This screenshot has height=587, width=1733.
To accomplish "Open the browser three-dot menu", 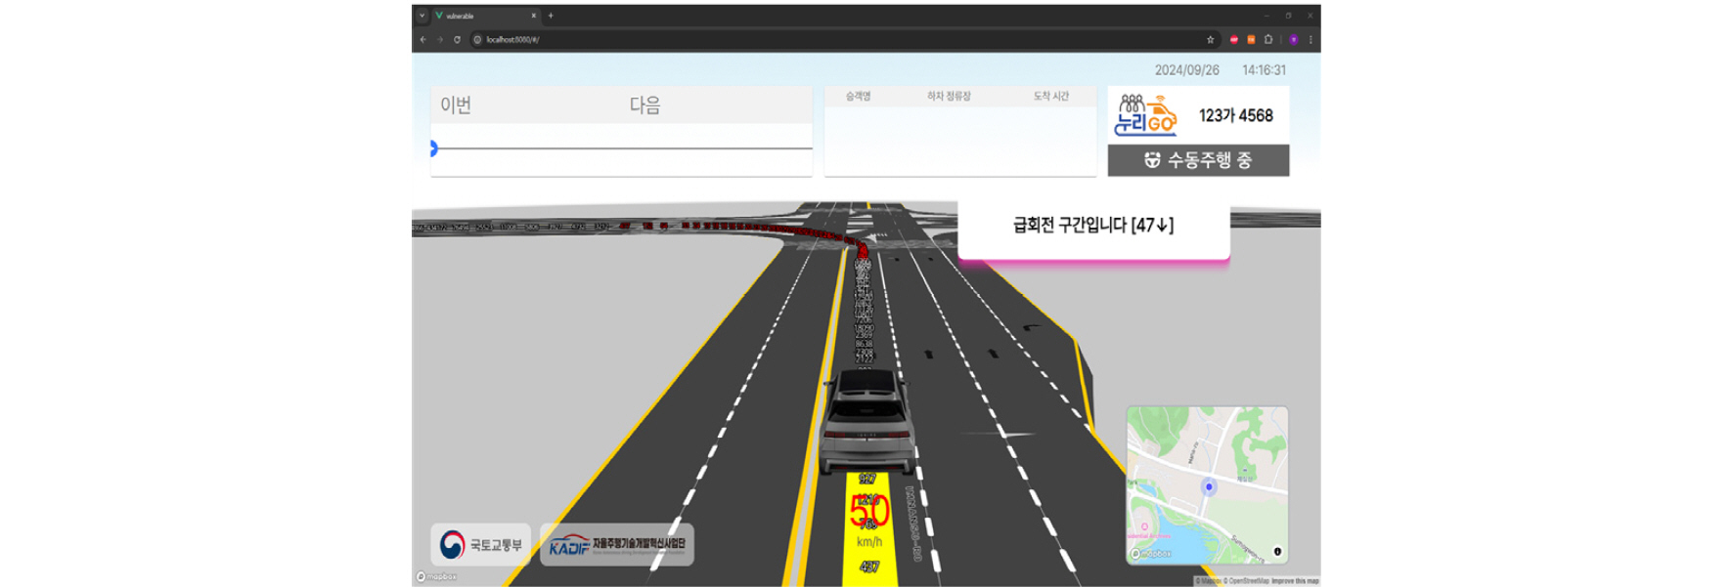I will [1311, 40].
